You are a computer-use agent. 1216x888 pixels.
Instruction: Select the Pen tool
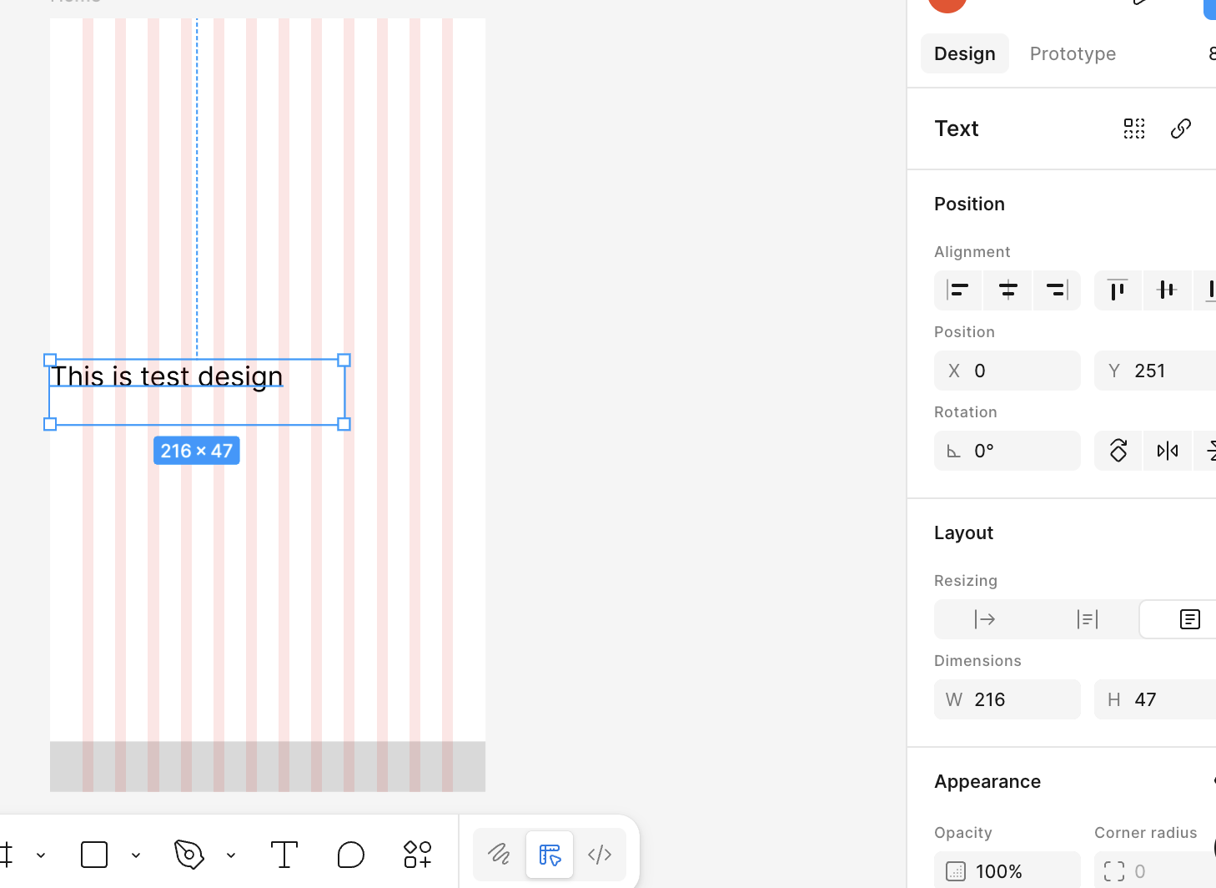point(189,855)
